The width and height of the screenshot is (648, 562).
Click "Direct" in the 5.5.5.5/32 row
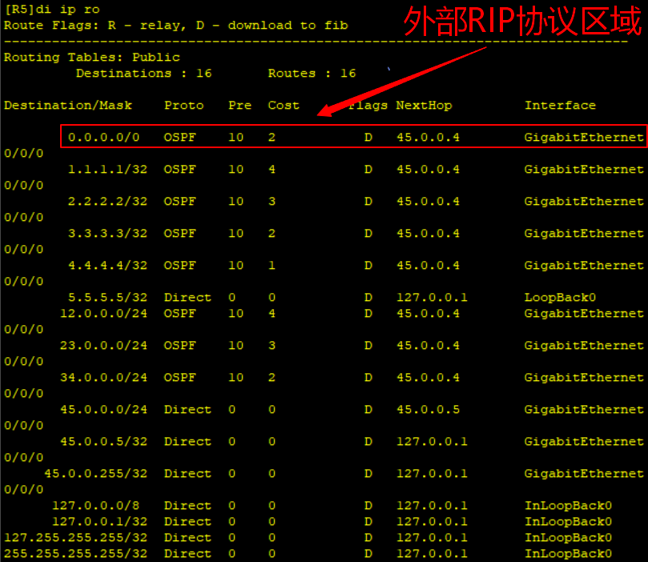[187, 298]
